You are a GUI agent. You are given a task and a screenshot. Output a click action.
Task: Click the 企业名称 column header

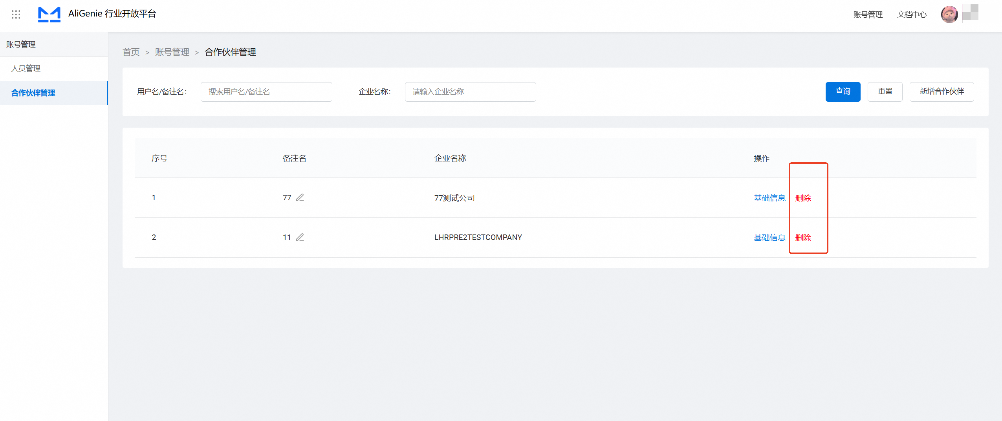(450, 158)
